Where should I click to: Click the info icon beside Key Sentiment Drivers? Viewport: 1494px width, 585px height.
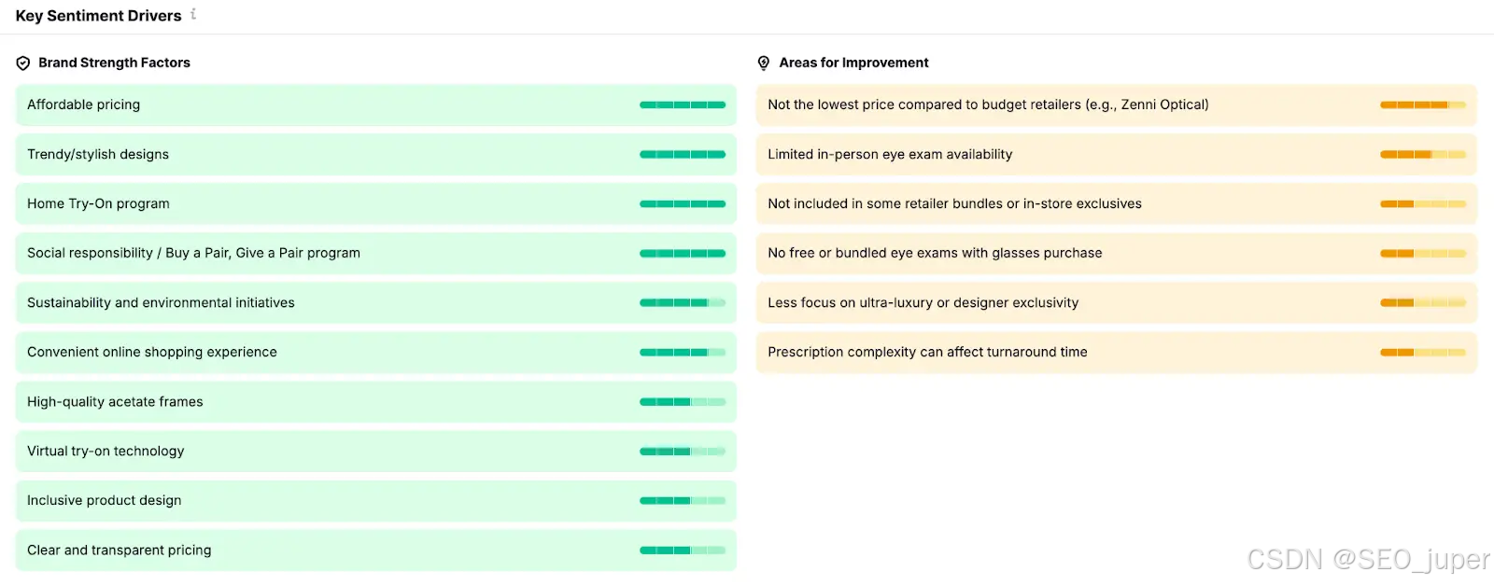point(193,14)
